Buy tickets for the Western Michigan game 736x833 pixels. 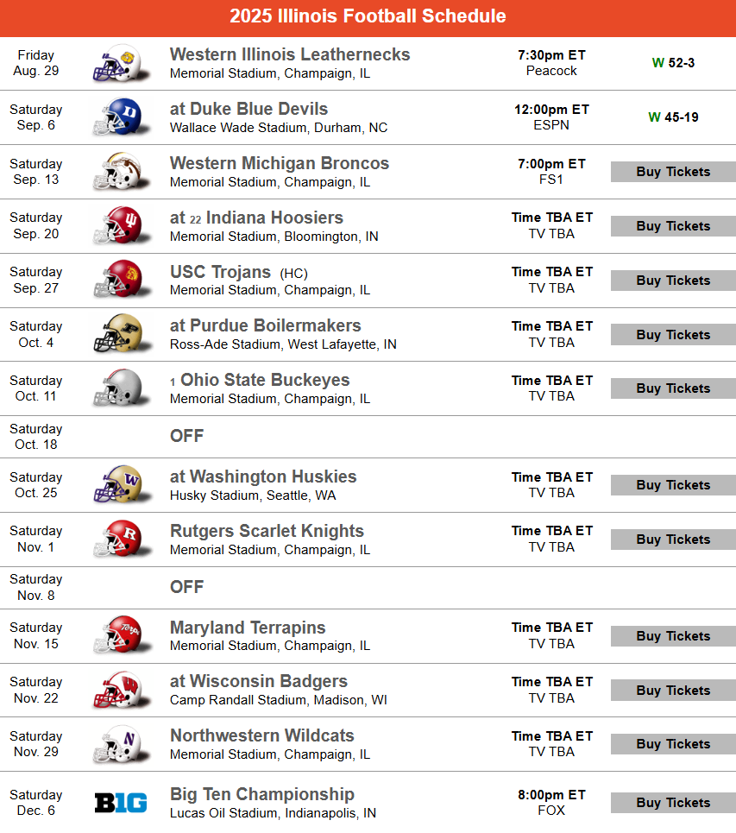[x=673, y=172]
